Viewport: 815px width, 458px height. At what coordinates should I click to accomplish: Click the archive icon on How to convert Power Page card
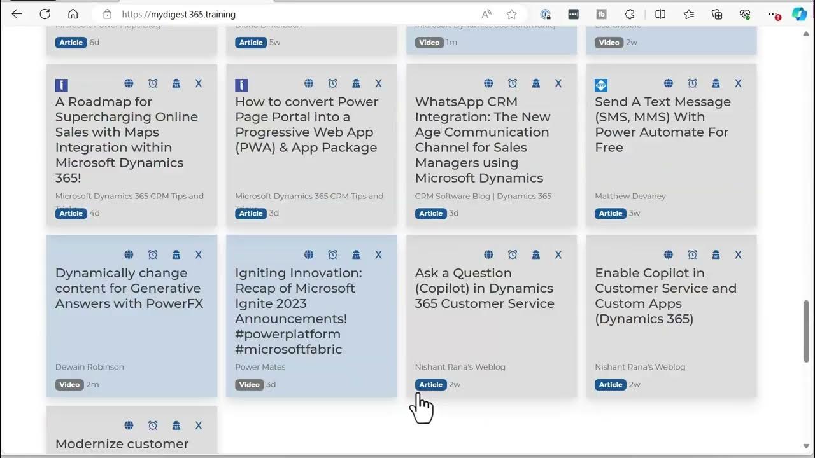click(x=356, y=83)
